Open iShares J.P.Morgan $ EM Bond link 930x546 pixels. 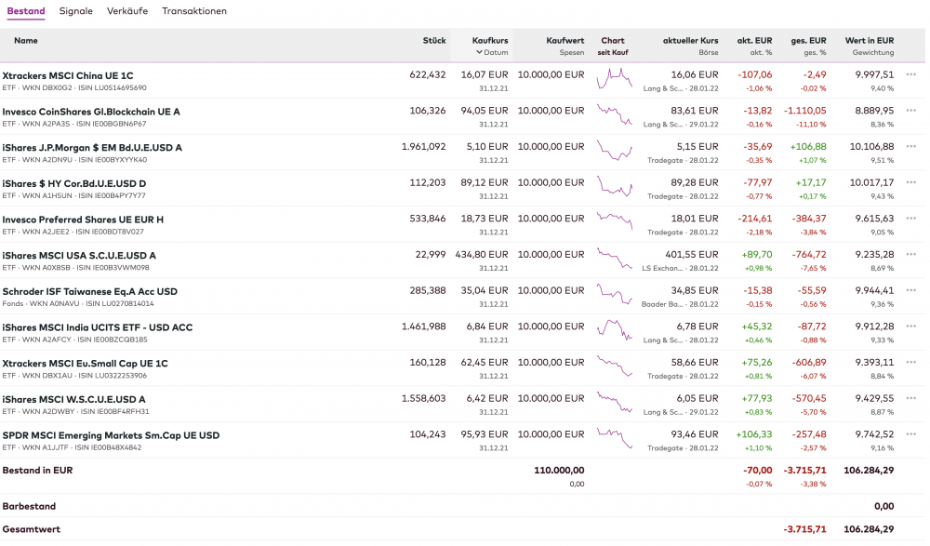point(92,148)
